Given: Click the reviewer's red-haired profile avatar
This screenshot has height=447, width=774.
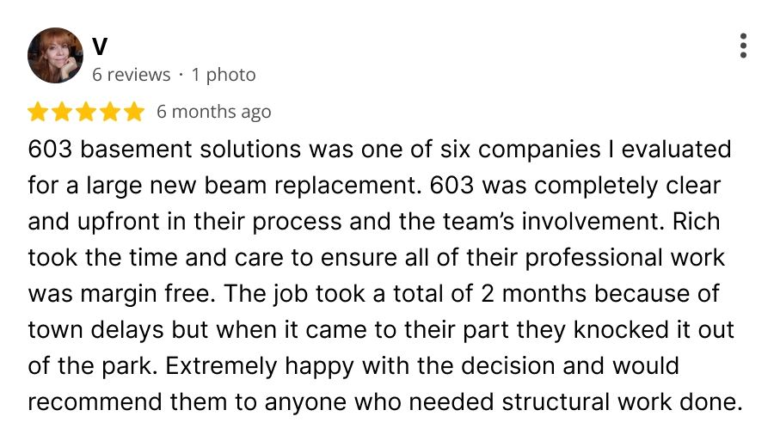Looking at the screenshot, I should pos(55,55).
